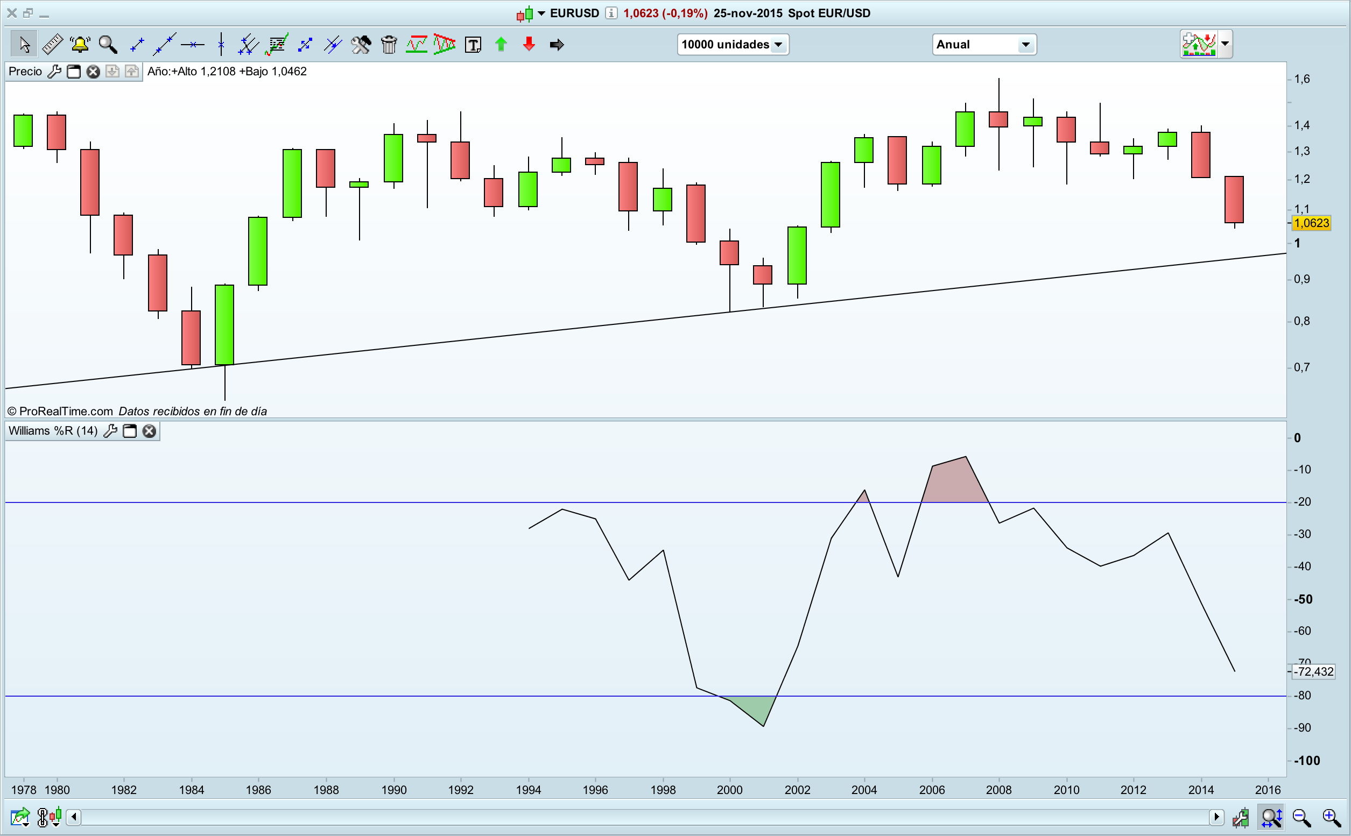Remove the Williams %R indicator panel
This screenshot has width=1351, height=836.
pos(149,431)
